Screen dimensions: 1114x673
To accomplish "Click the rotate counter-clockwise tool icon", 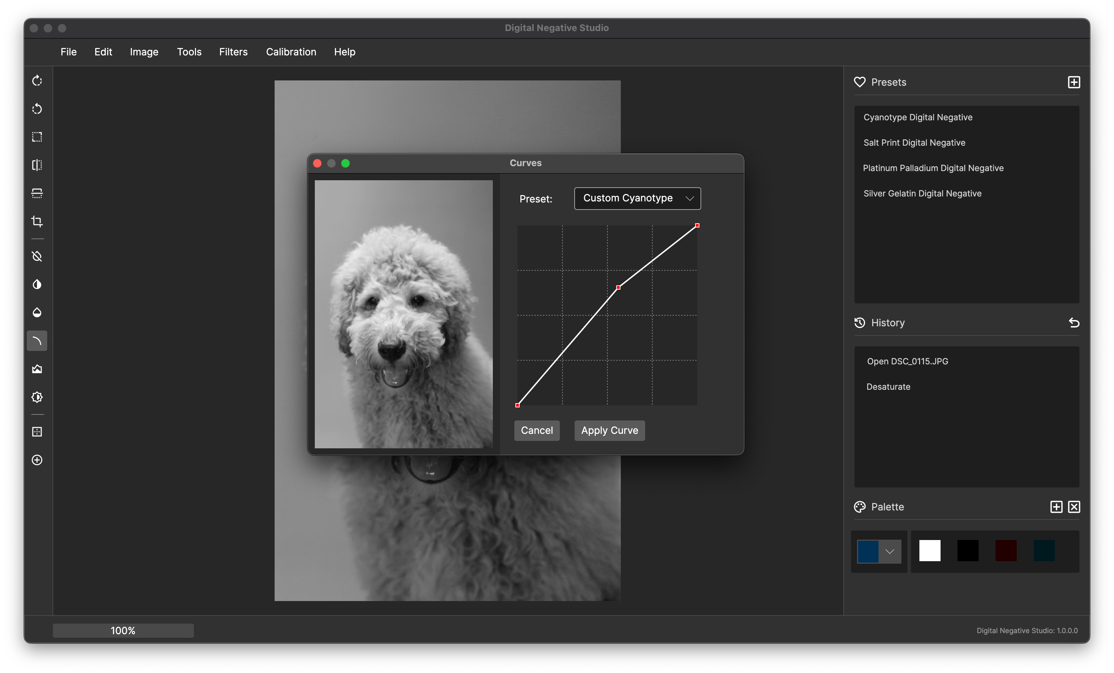I will click(x=37, y=109).
